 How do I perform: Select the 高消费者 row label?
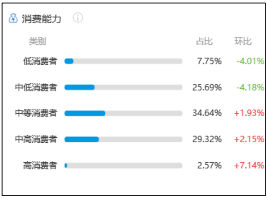(x=40, y=165)
